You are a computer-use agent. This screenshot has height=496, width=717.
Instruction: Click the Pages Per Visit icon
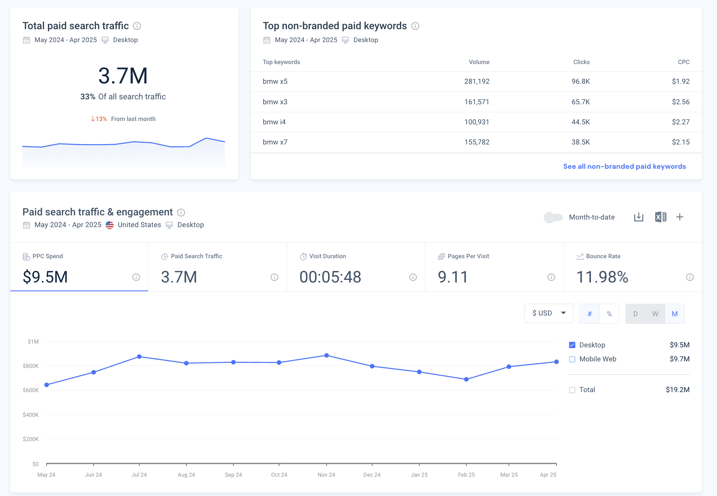pos(441,257)
